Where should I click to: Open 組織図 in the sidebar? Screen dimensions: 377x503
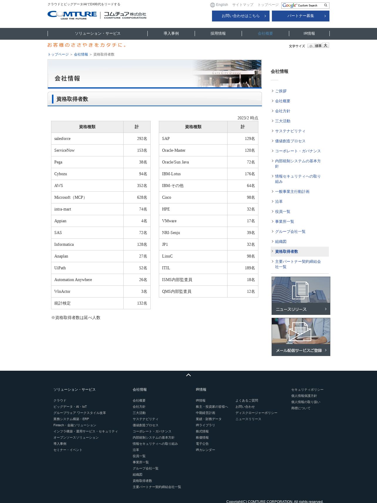click(281, 242)
